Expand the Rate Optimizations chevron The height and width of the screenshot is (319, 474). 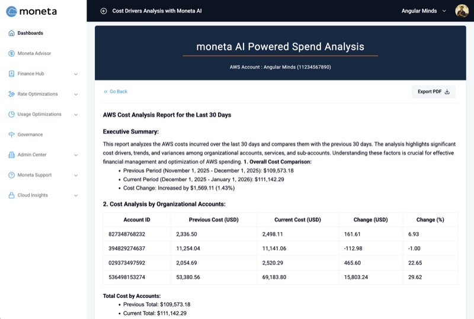point(76,94)
